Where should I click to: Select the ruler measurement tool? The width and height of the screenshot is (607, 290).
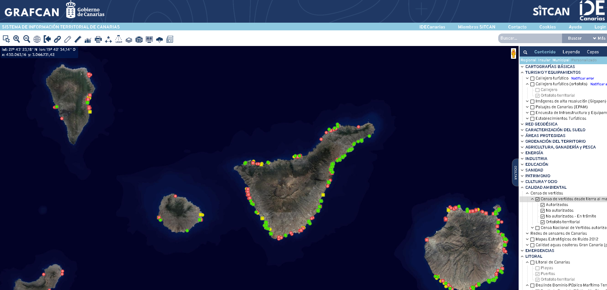pos(78,39)
